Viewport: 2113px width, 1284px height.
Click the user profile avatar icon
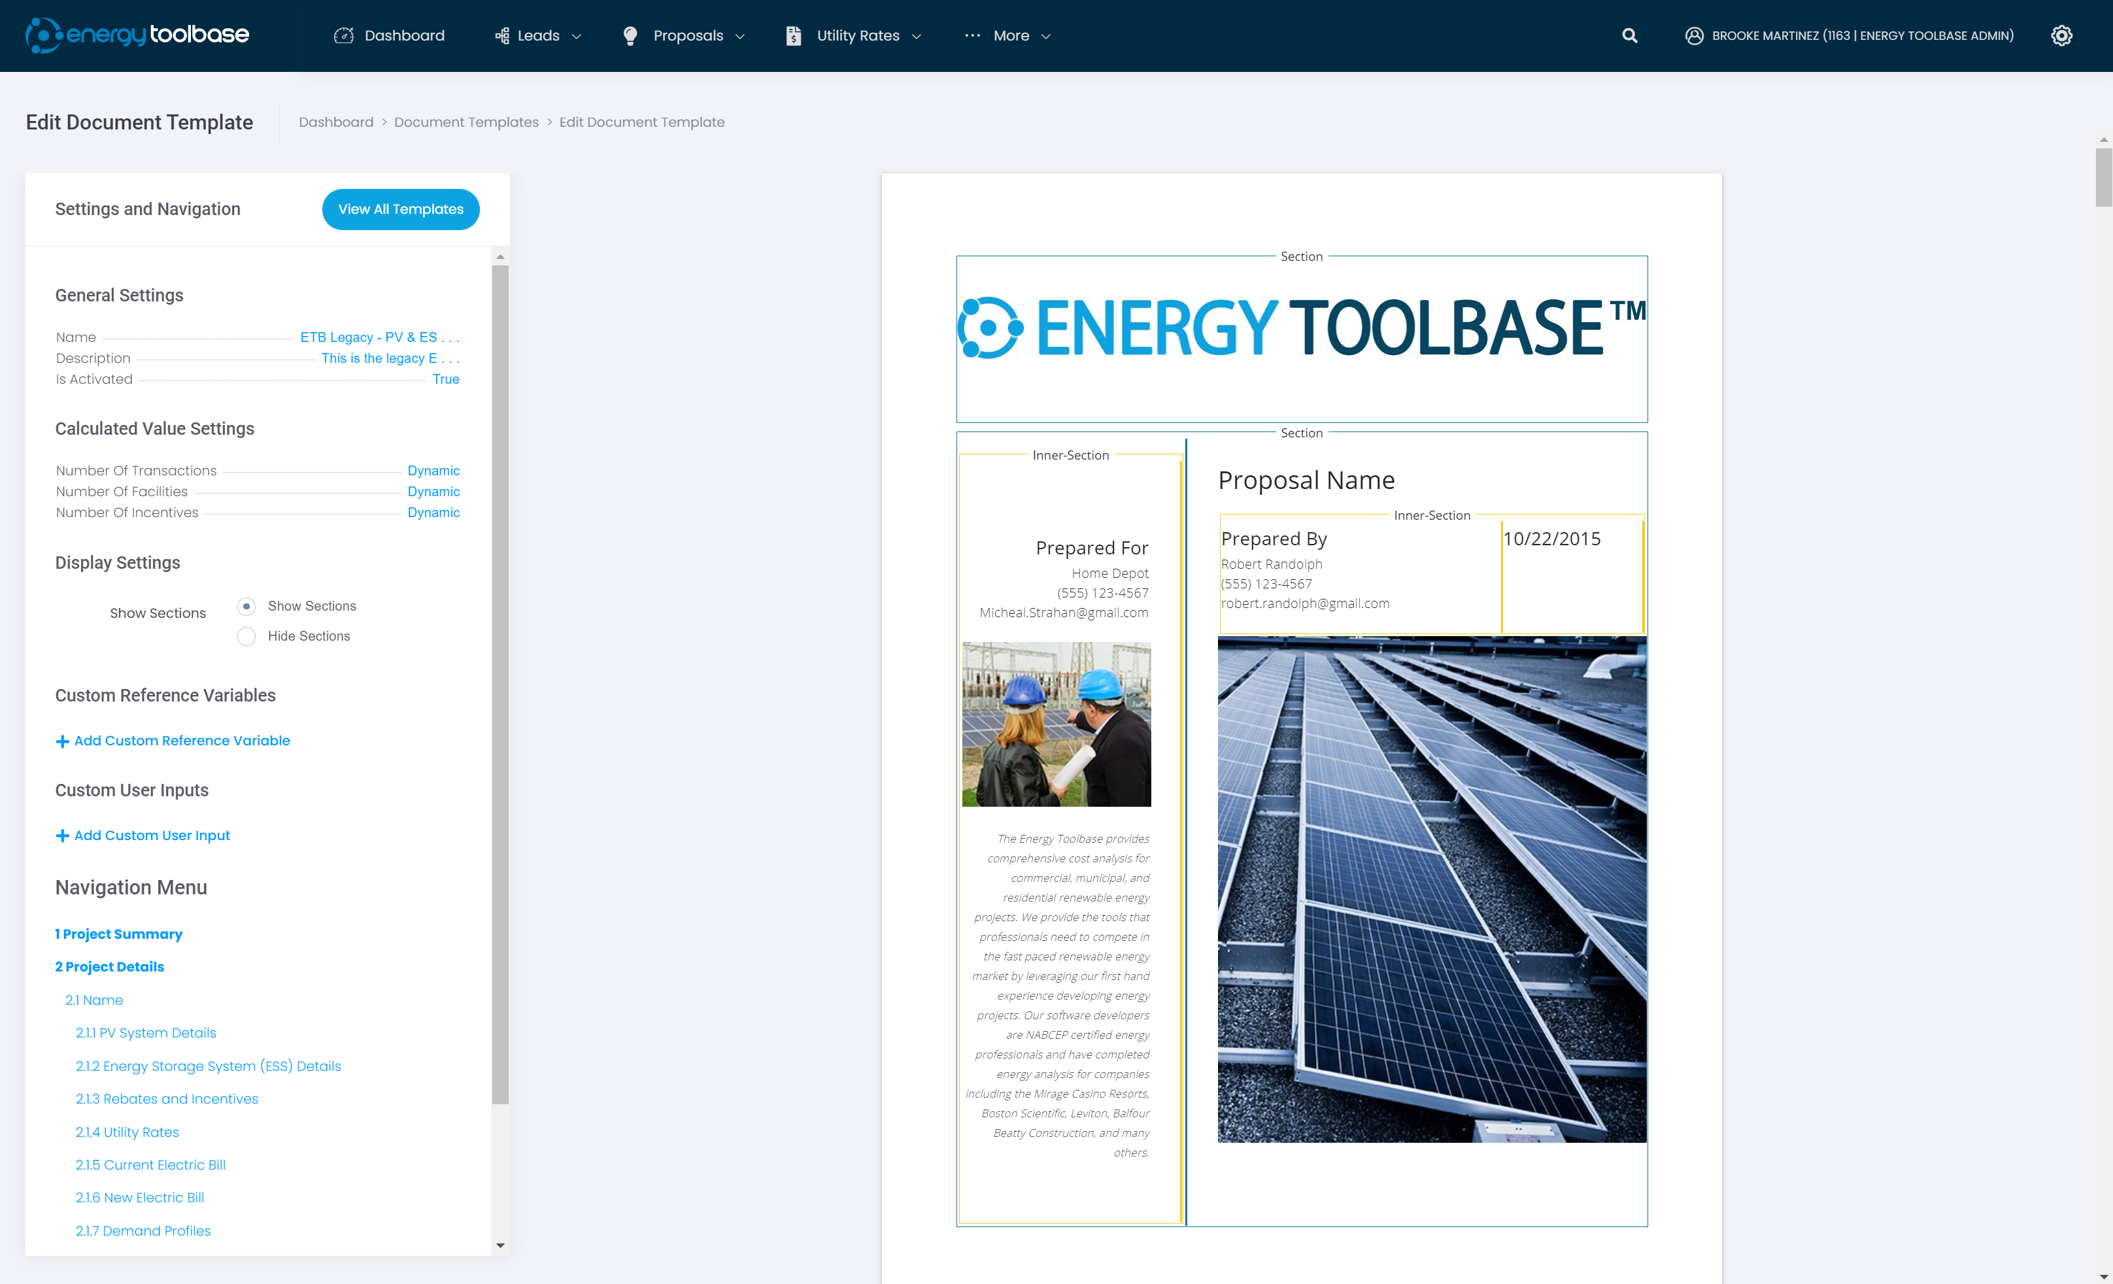pyautogui.click(x=1694, y=36)
